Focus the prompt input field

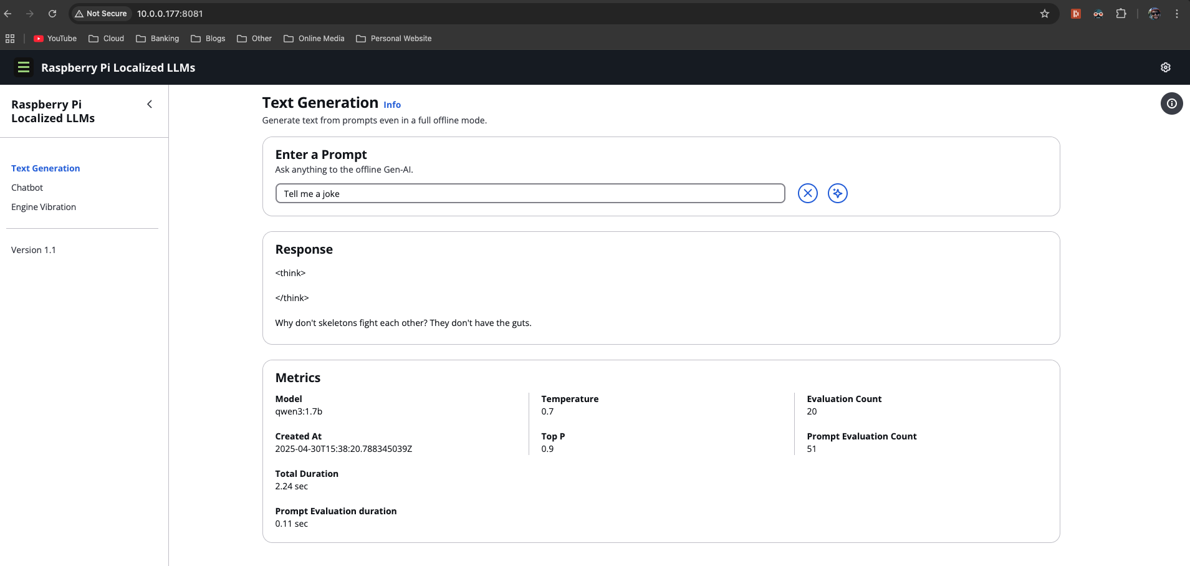(530, 193)
